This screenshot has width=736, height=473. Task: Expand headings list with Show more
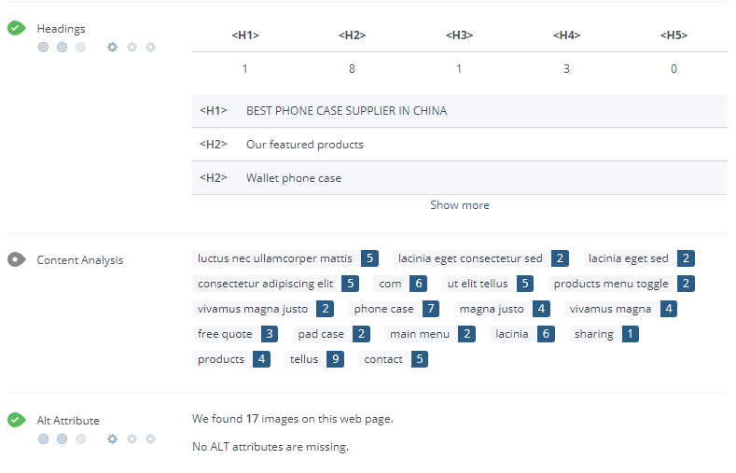click(459, 205)
